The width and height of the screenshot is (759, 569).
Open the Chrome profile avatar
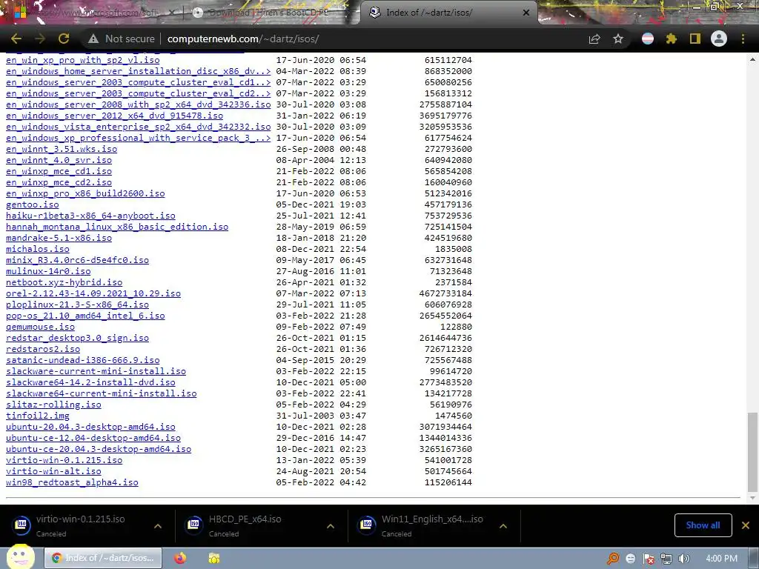[x=719, y=39]
